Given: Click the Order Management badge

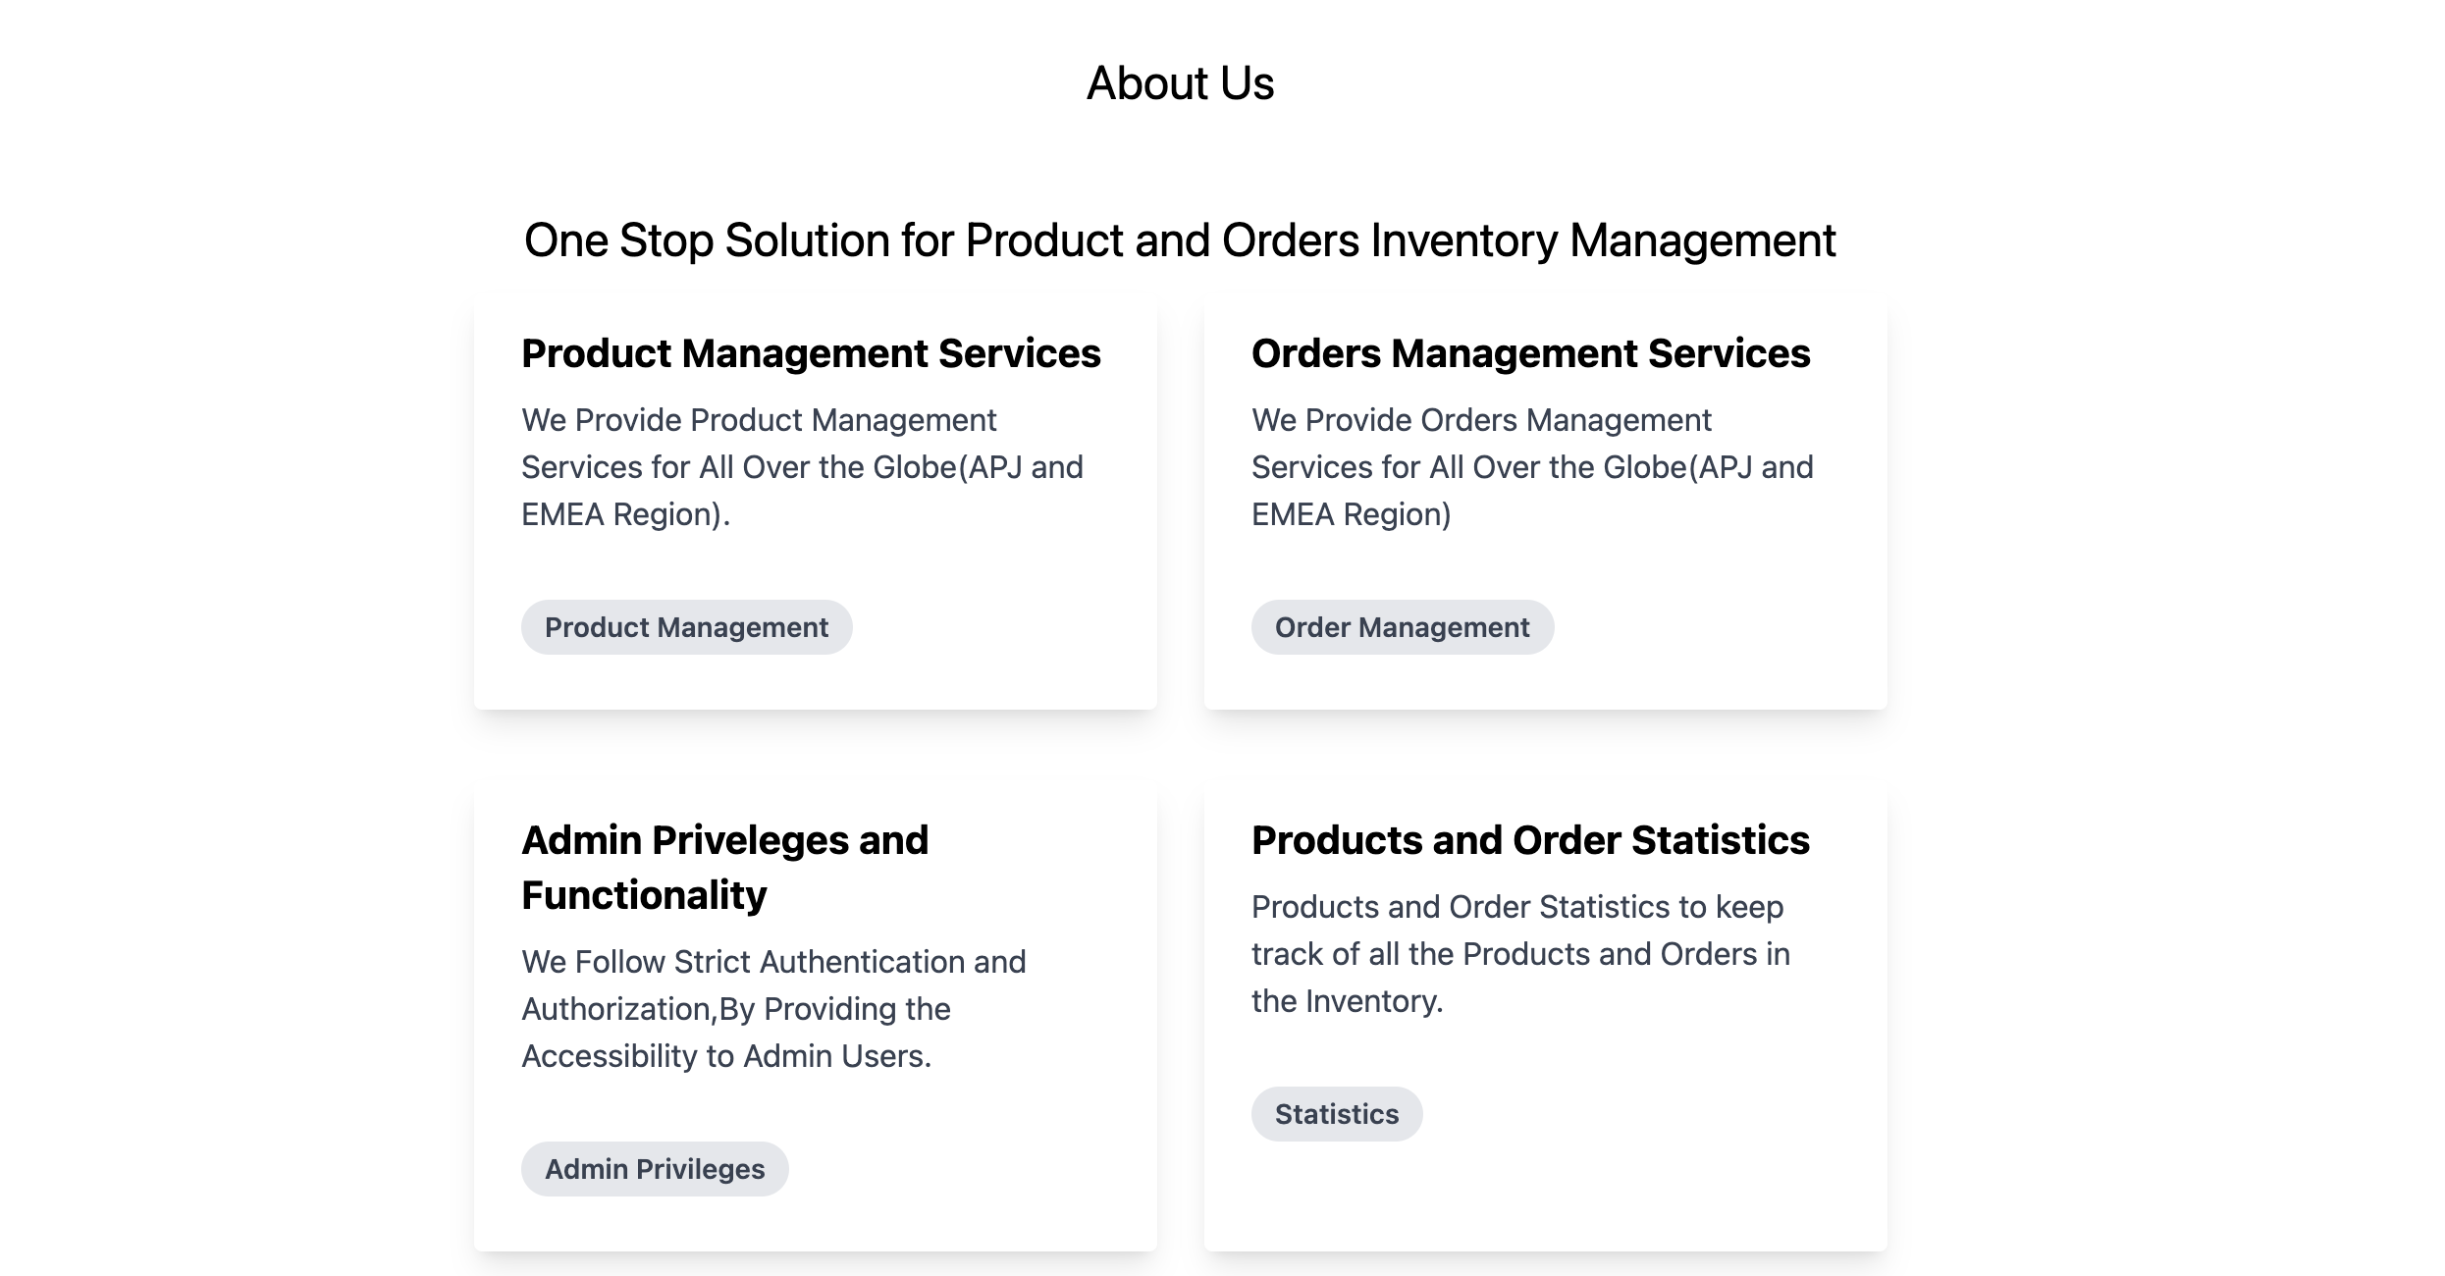Looking at the screenshot, I should coord(1402,626).
